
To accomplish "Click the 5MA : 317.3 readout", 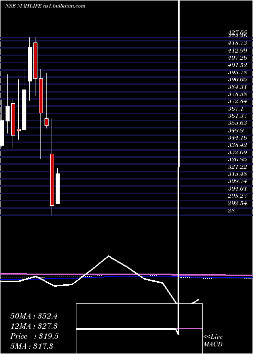I will click(31, 346).
